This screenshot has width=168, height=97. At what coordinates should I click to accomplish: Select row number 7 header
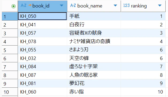click(10, 67)
